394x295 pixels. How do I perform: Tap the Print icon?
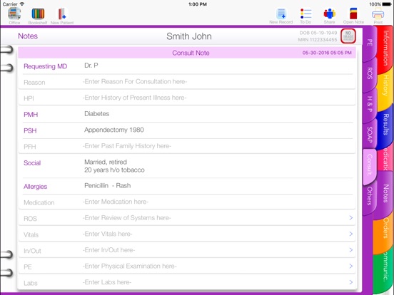coord(378,16)
